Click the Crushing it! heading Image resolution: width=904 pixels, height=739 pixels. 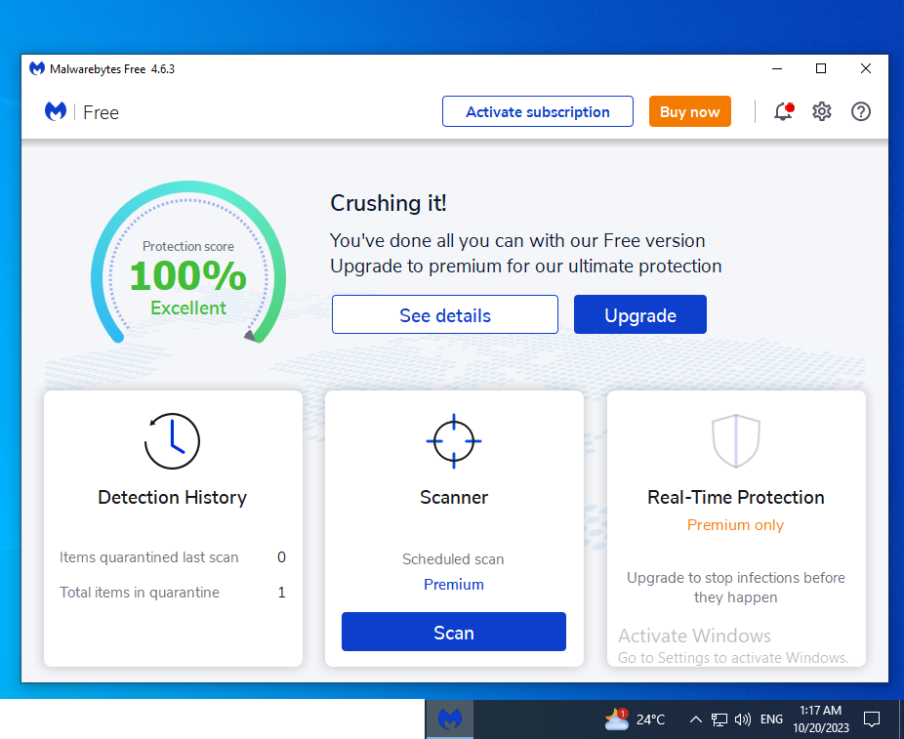point(388,203)
